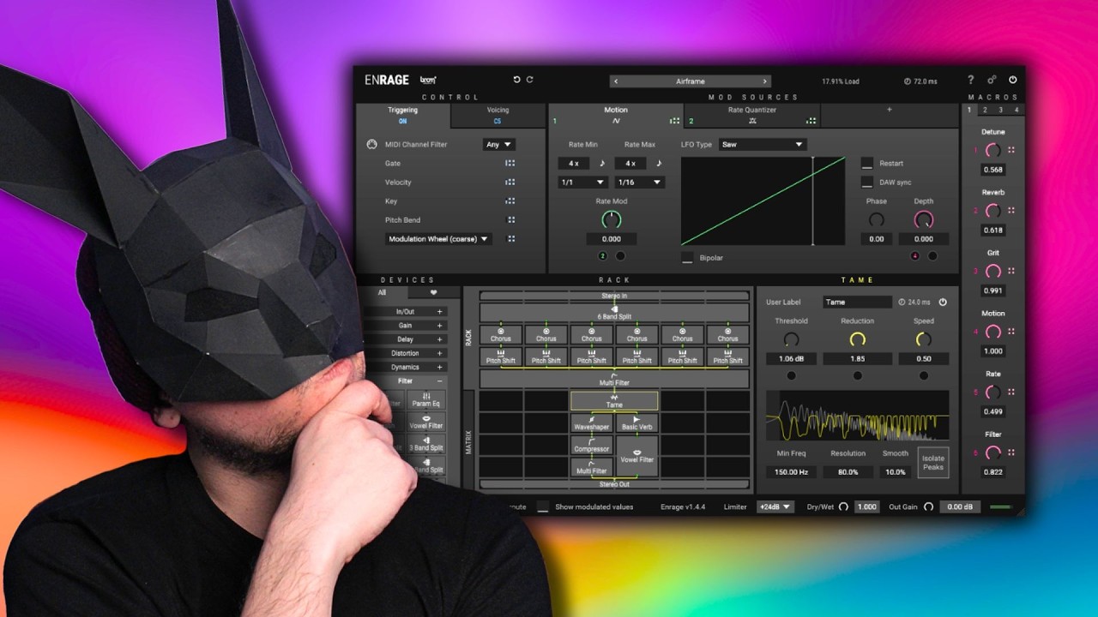1098x617 pixels.
Task: Toggle Show modulated values checkbox
Action: point(543,506)
